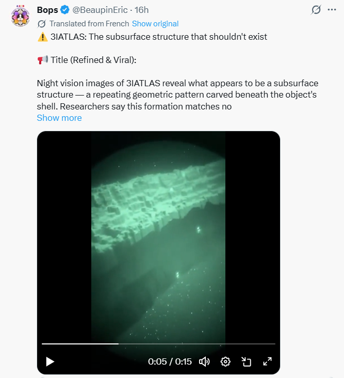Click the translation icon beside 'Translated from French'

(42, 24)
